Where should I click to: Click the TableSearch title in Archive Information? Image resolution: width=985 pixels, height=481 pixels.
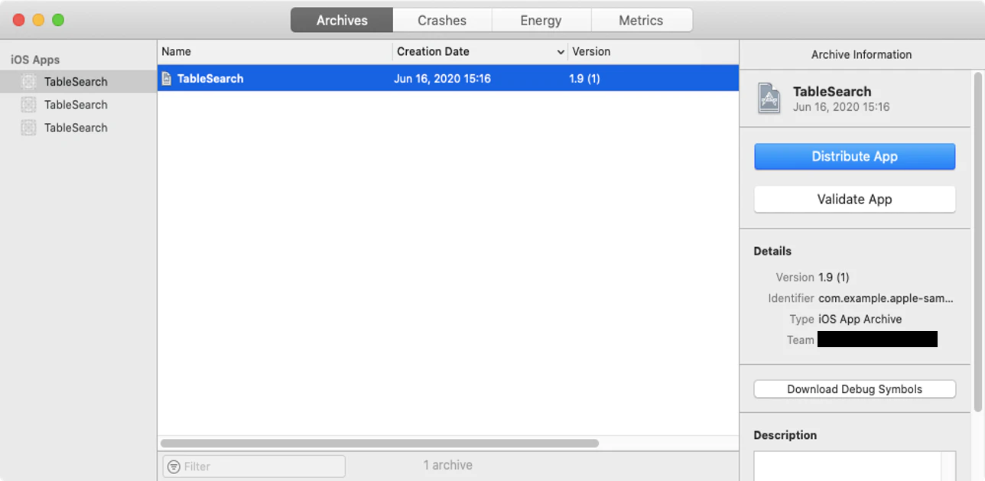coord(832,92)
